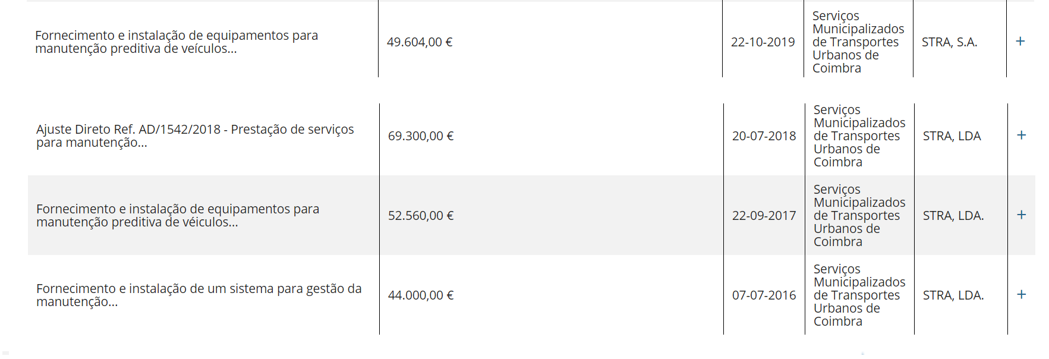Expand the 44.000,00 € contract row plus
The width and height of the screenshot is (1049, 359).
point(1021,294)
